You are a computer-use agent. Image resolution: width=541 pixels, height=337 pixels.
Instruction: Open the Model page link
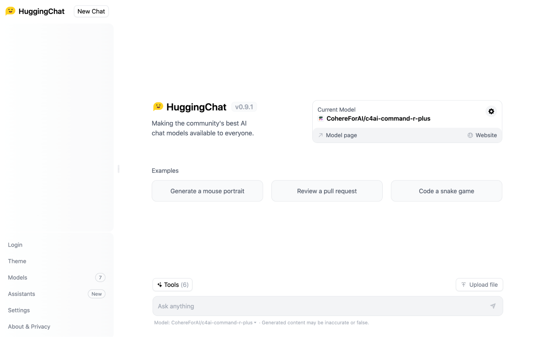[341, 135]
